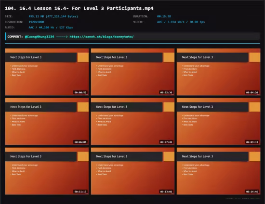Click the SIZE: label
Screen dimensions: 265x204
pos(9,16)
